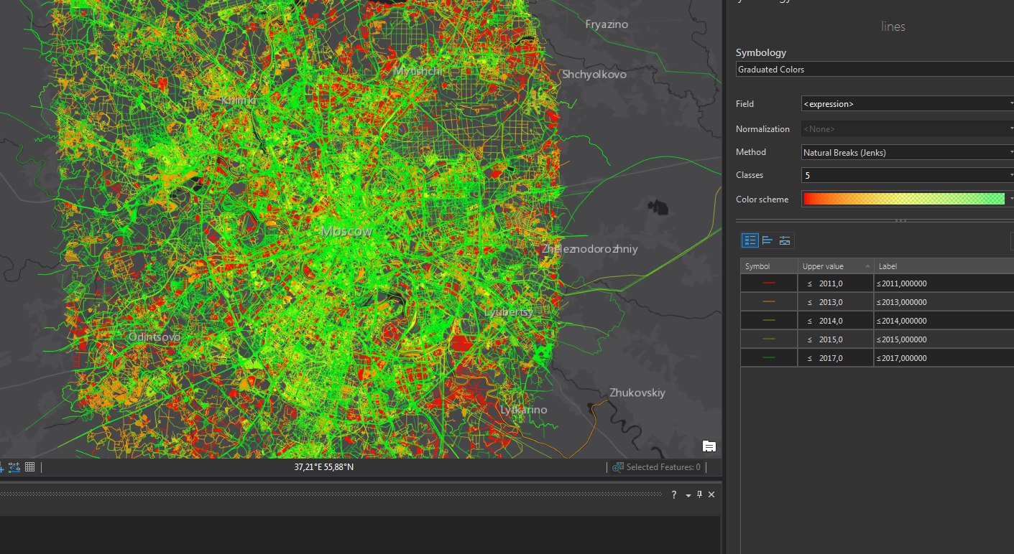Open the bottom pane options arrow menu

[x=688, y=495]
